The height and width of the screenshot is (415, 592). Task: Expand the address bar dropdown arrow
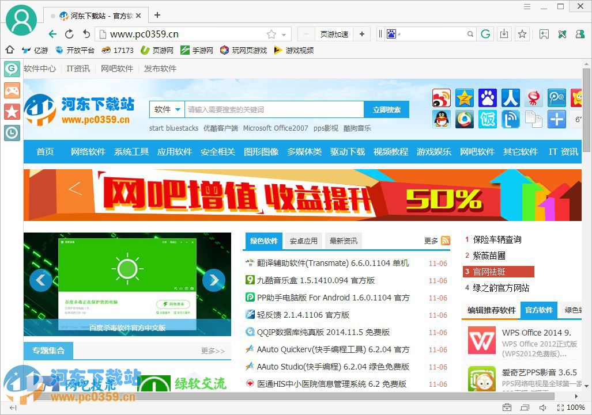pos(284,34)
